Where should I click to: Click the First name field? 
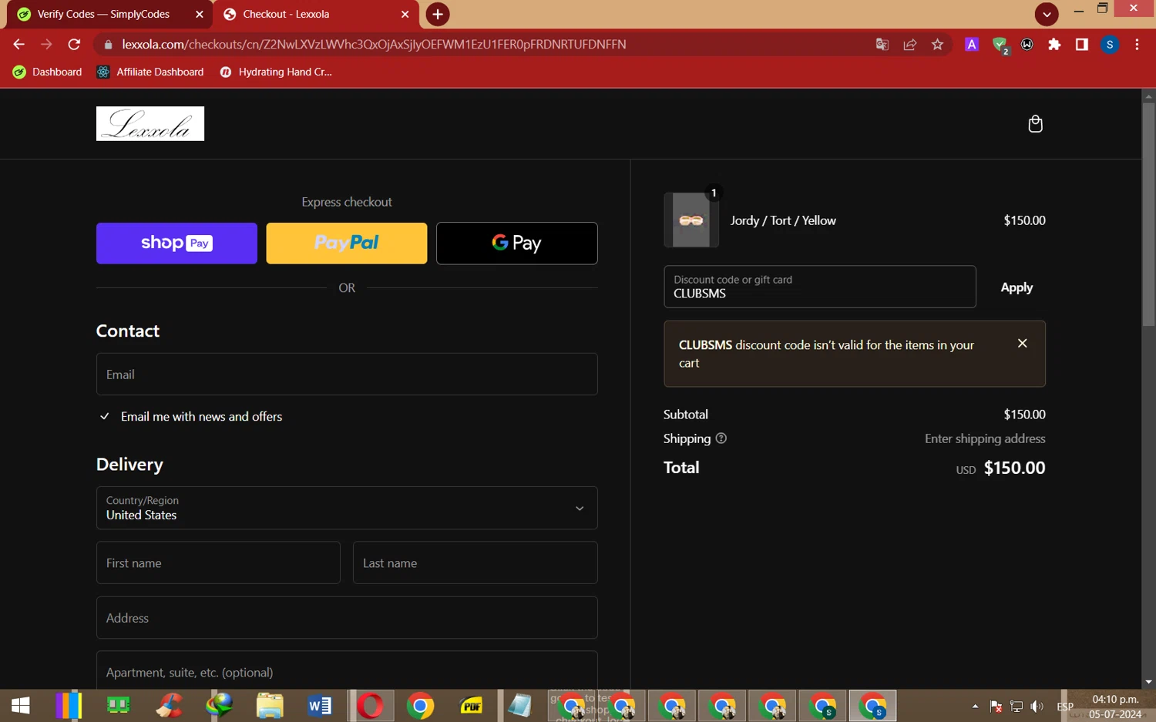click(218, 562)
